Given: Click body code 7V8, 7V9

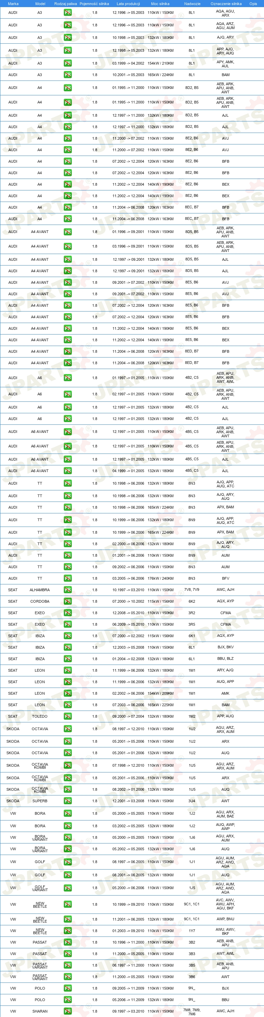Looking at the screenshot, I should tap(191, 590).
